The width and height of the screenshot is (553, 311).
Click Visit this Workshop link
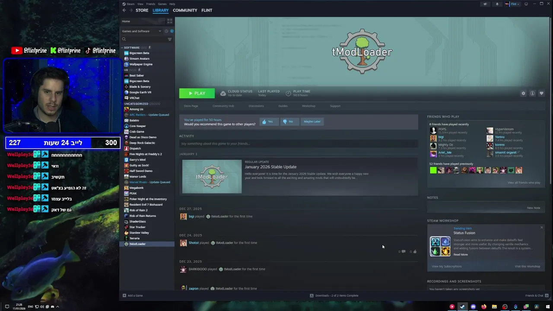[x=528, y=267]
